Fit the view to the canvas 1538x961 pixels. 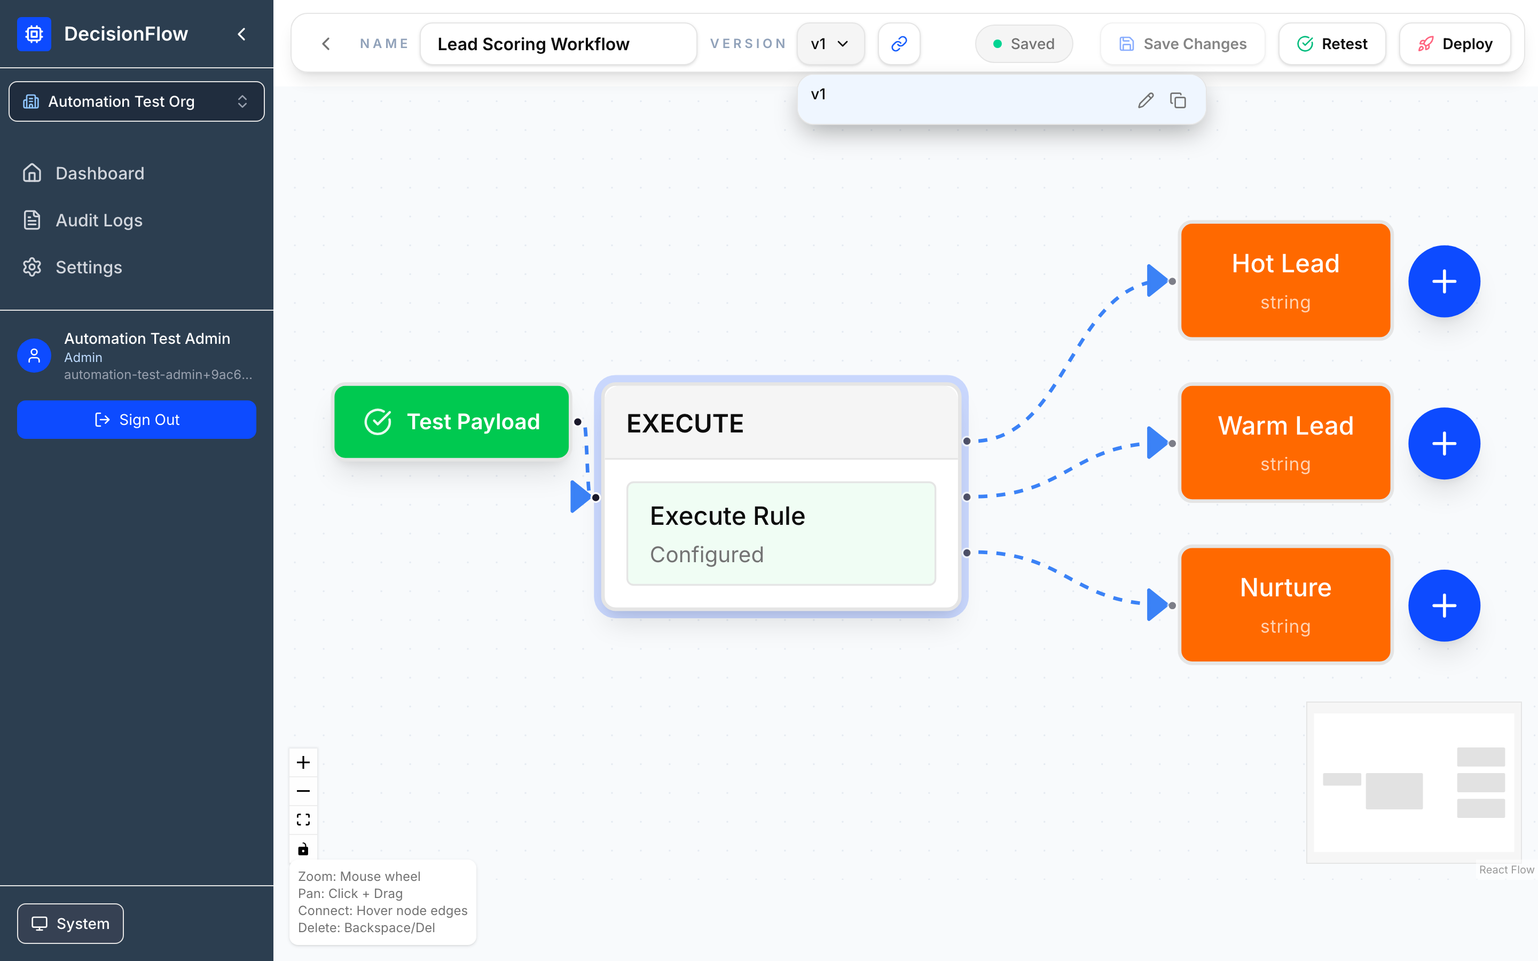tap(303, 820)
